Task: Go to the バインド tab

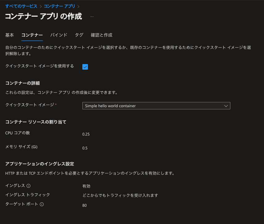Action: tap(59, 35)
